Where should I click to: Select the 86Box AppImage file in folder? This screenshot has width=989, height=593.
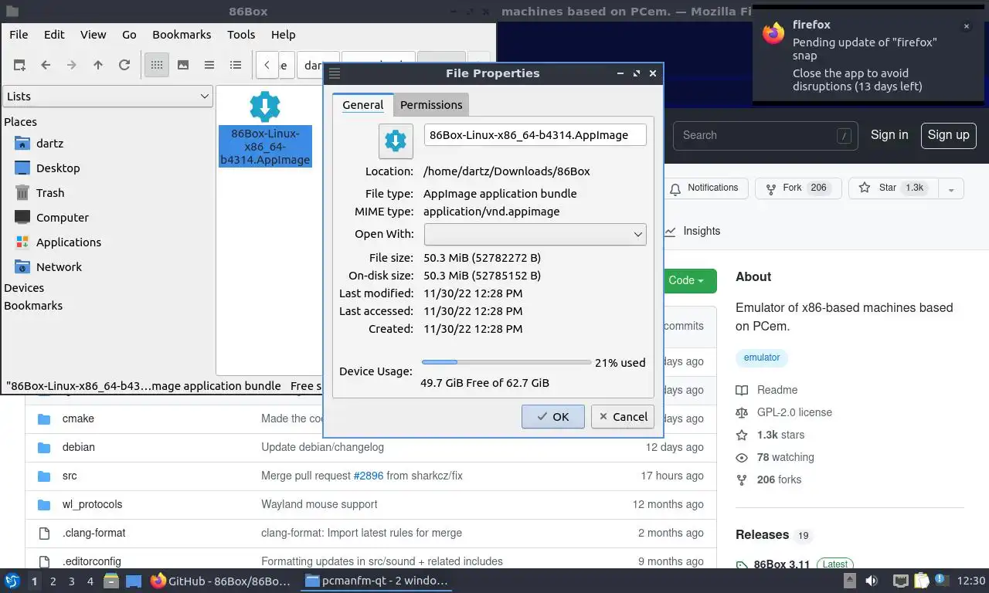[265, 129]
